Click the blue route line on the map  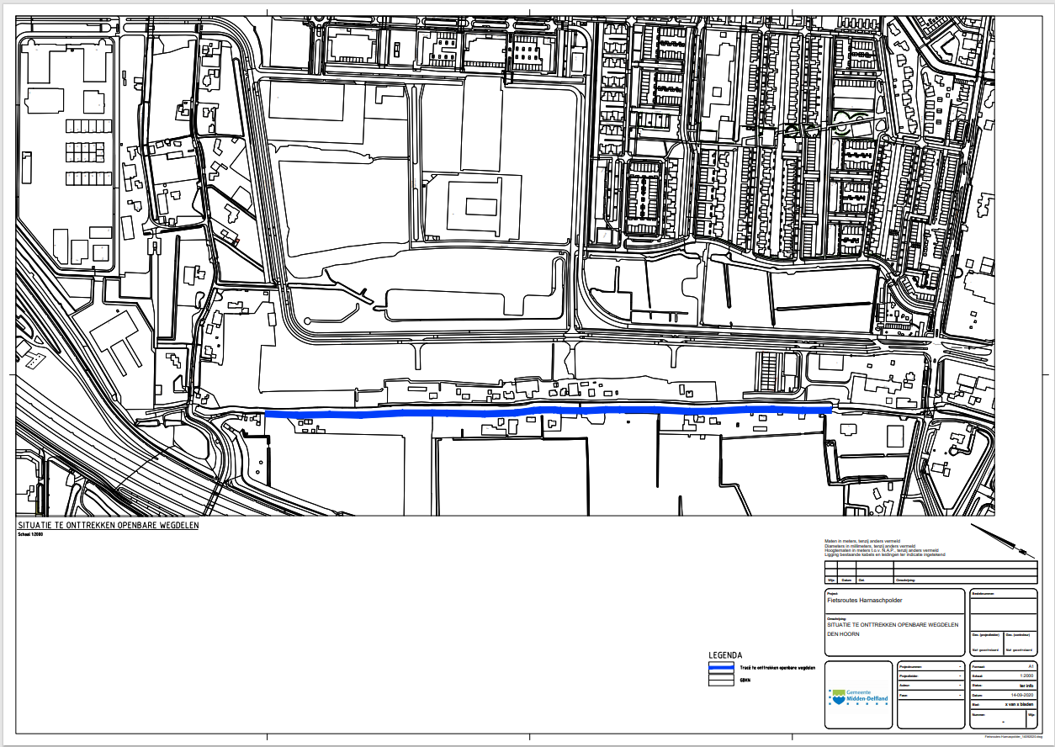point(547,411)
